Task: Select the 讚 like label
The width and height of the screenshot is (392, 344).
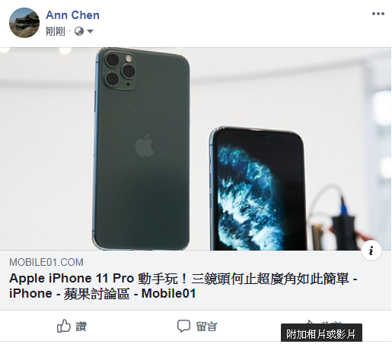Action: [81, 327]
